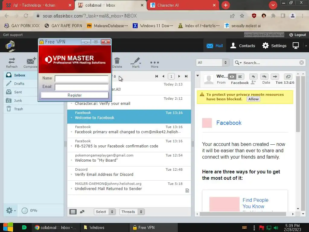Open folder actions gear menu

11,211
